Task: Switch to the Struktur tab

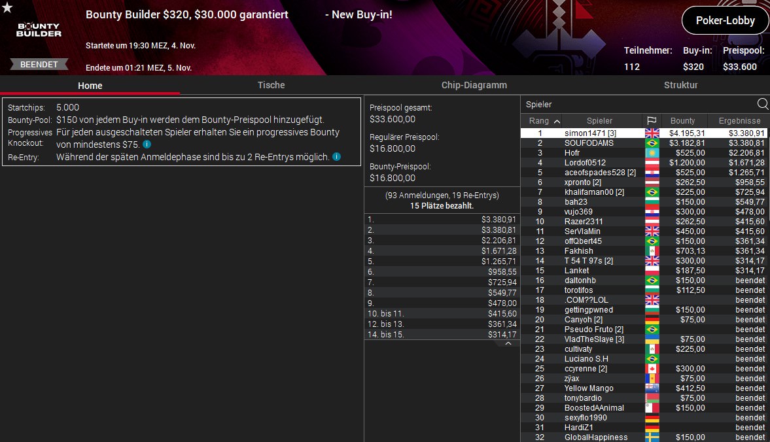Action: 680,85
